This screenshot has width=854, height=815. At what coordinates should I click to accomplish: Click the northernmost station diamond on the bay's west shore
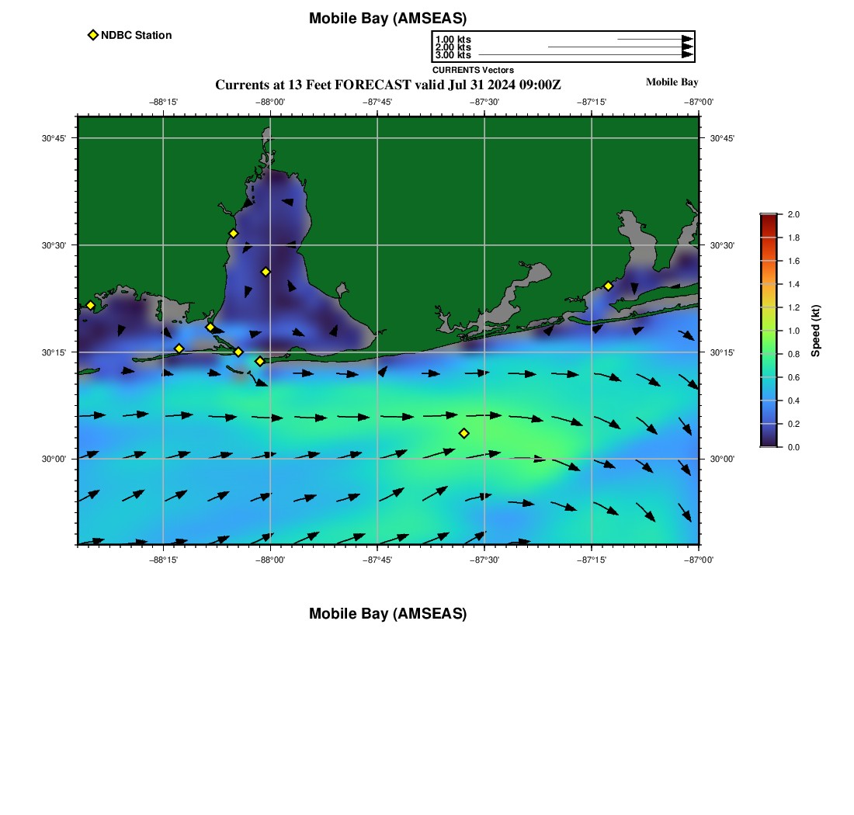click(x=233, y=234)
